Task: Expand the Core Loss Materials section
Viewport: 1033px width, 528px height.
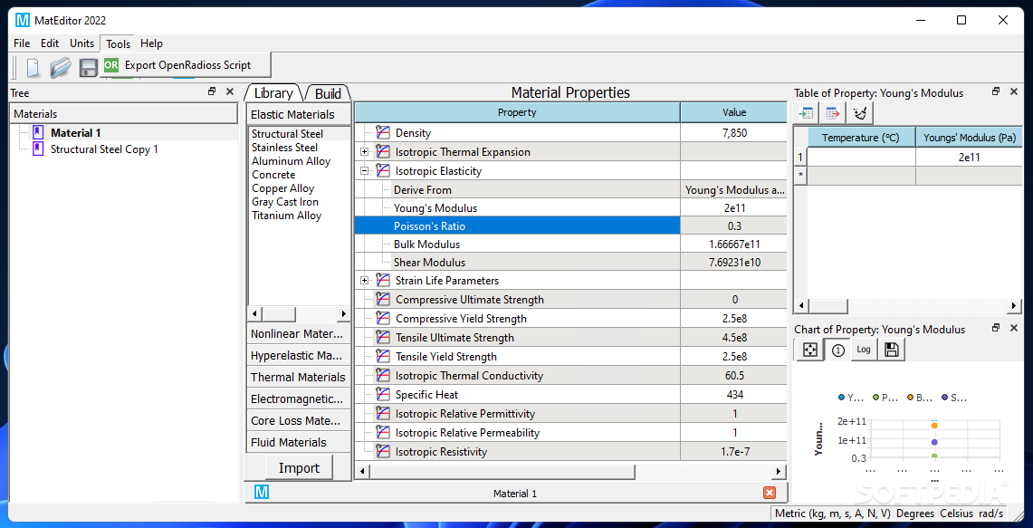Action: click(298, 420)
